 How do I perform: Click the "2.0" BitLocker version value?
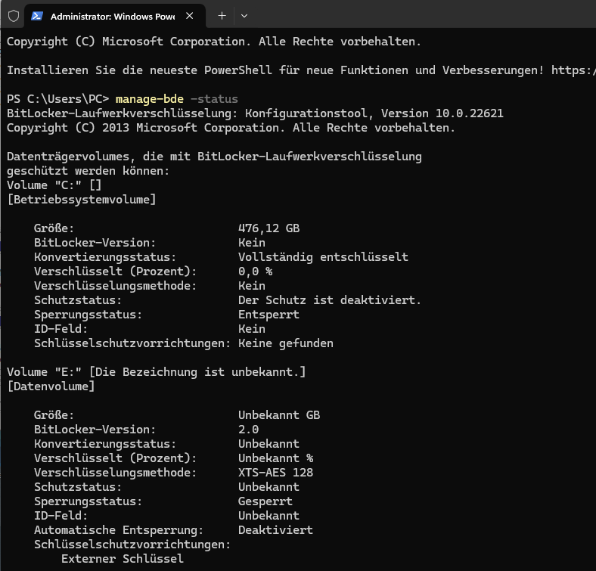(x=249, y=430)
